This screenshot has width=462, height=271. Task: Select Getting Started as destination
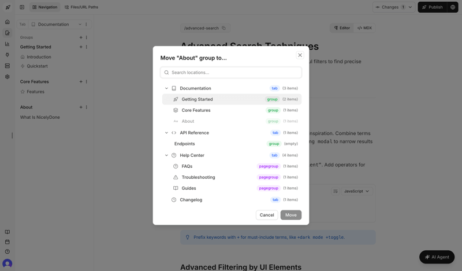[232, 99]
